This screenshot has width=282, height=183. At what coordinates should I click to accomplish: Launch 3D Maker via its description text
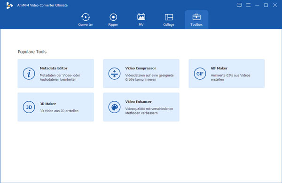(x=59, y=111)
